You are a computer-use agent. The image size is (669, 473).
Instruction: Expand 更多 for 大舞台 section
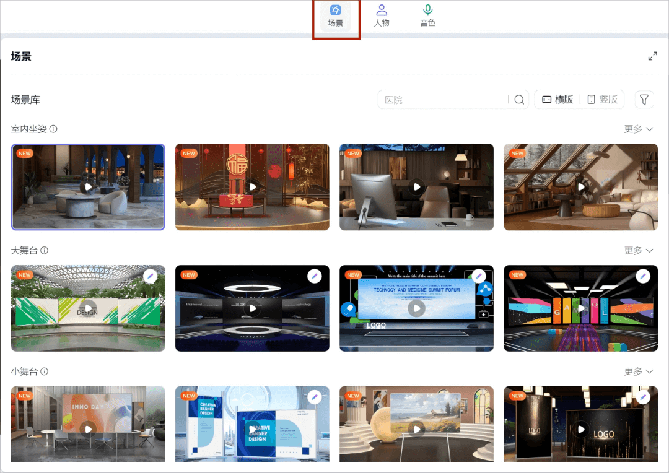pyautogui.click(x=639, y=251)
